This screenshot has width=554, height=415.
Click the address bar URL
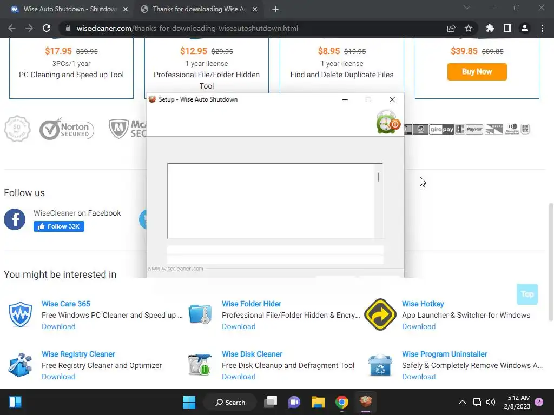tap(187, 28)
